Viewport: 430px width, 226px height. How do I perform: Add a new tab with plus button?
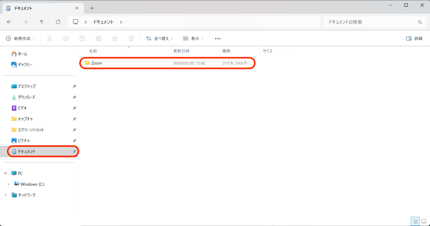pyautogui.click(x=92, y=8)
